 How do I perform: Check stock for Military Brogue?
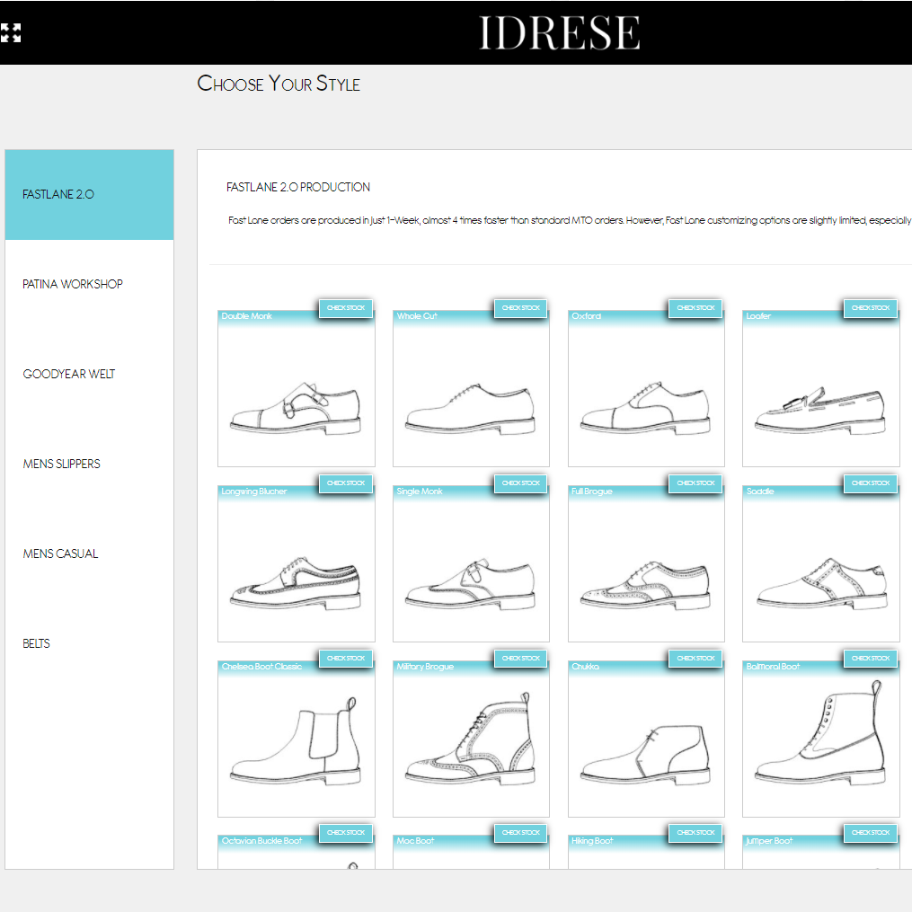(520, 658)
